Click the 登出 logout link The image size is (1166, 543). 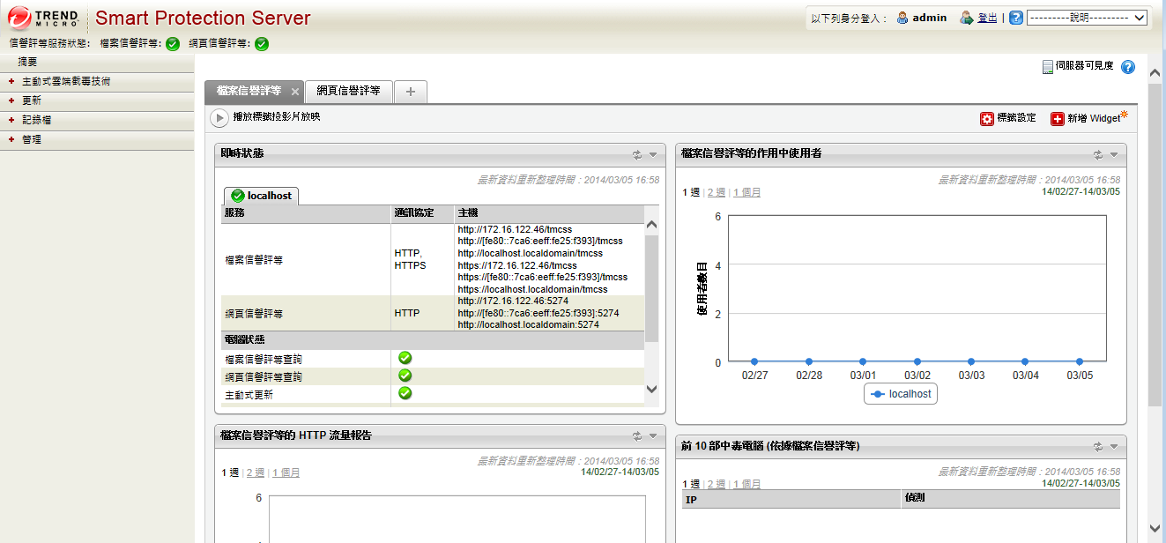click(987, 18)
